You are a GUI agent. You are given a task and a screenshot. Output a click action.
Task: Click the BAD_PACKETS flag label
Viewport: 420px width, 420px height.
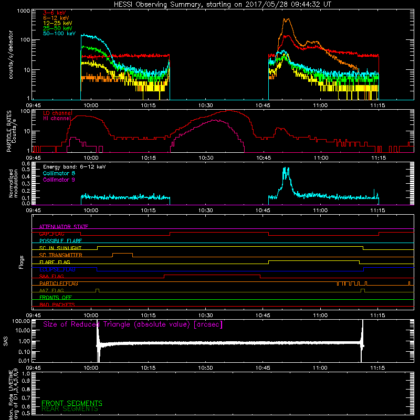pyautogui.click(x=57, y=304)
